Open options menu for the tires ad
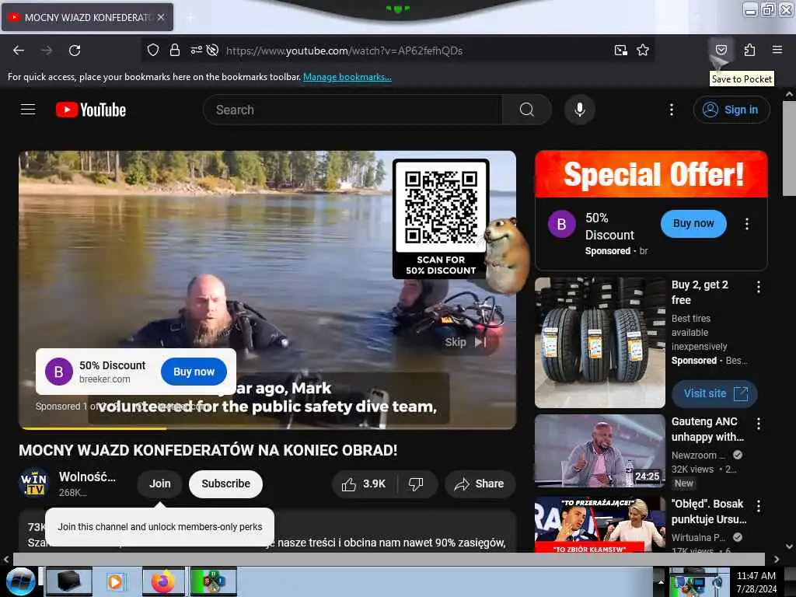The width and height of the screenshot is (796, 597). 759,288
